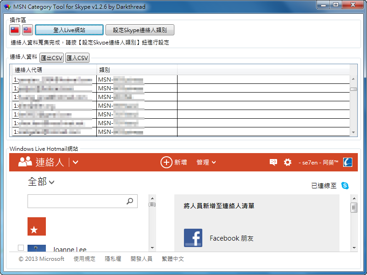Click the contact list scrollbar thumb
The height and width of the screenshot is (275, 367).
(x=353, y=89)
